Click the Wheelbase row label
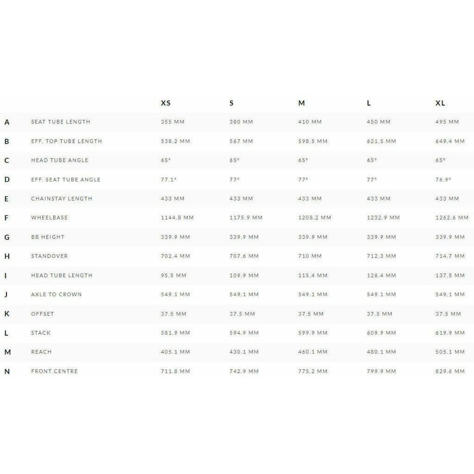Screen dimensions: 474x474 click(x=49, y=218)
